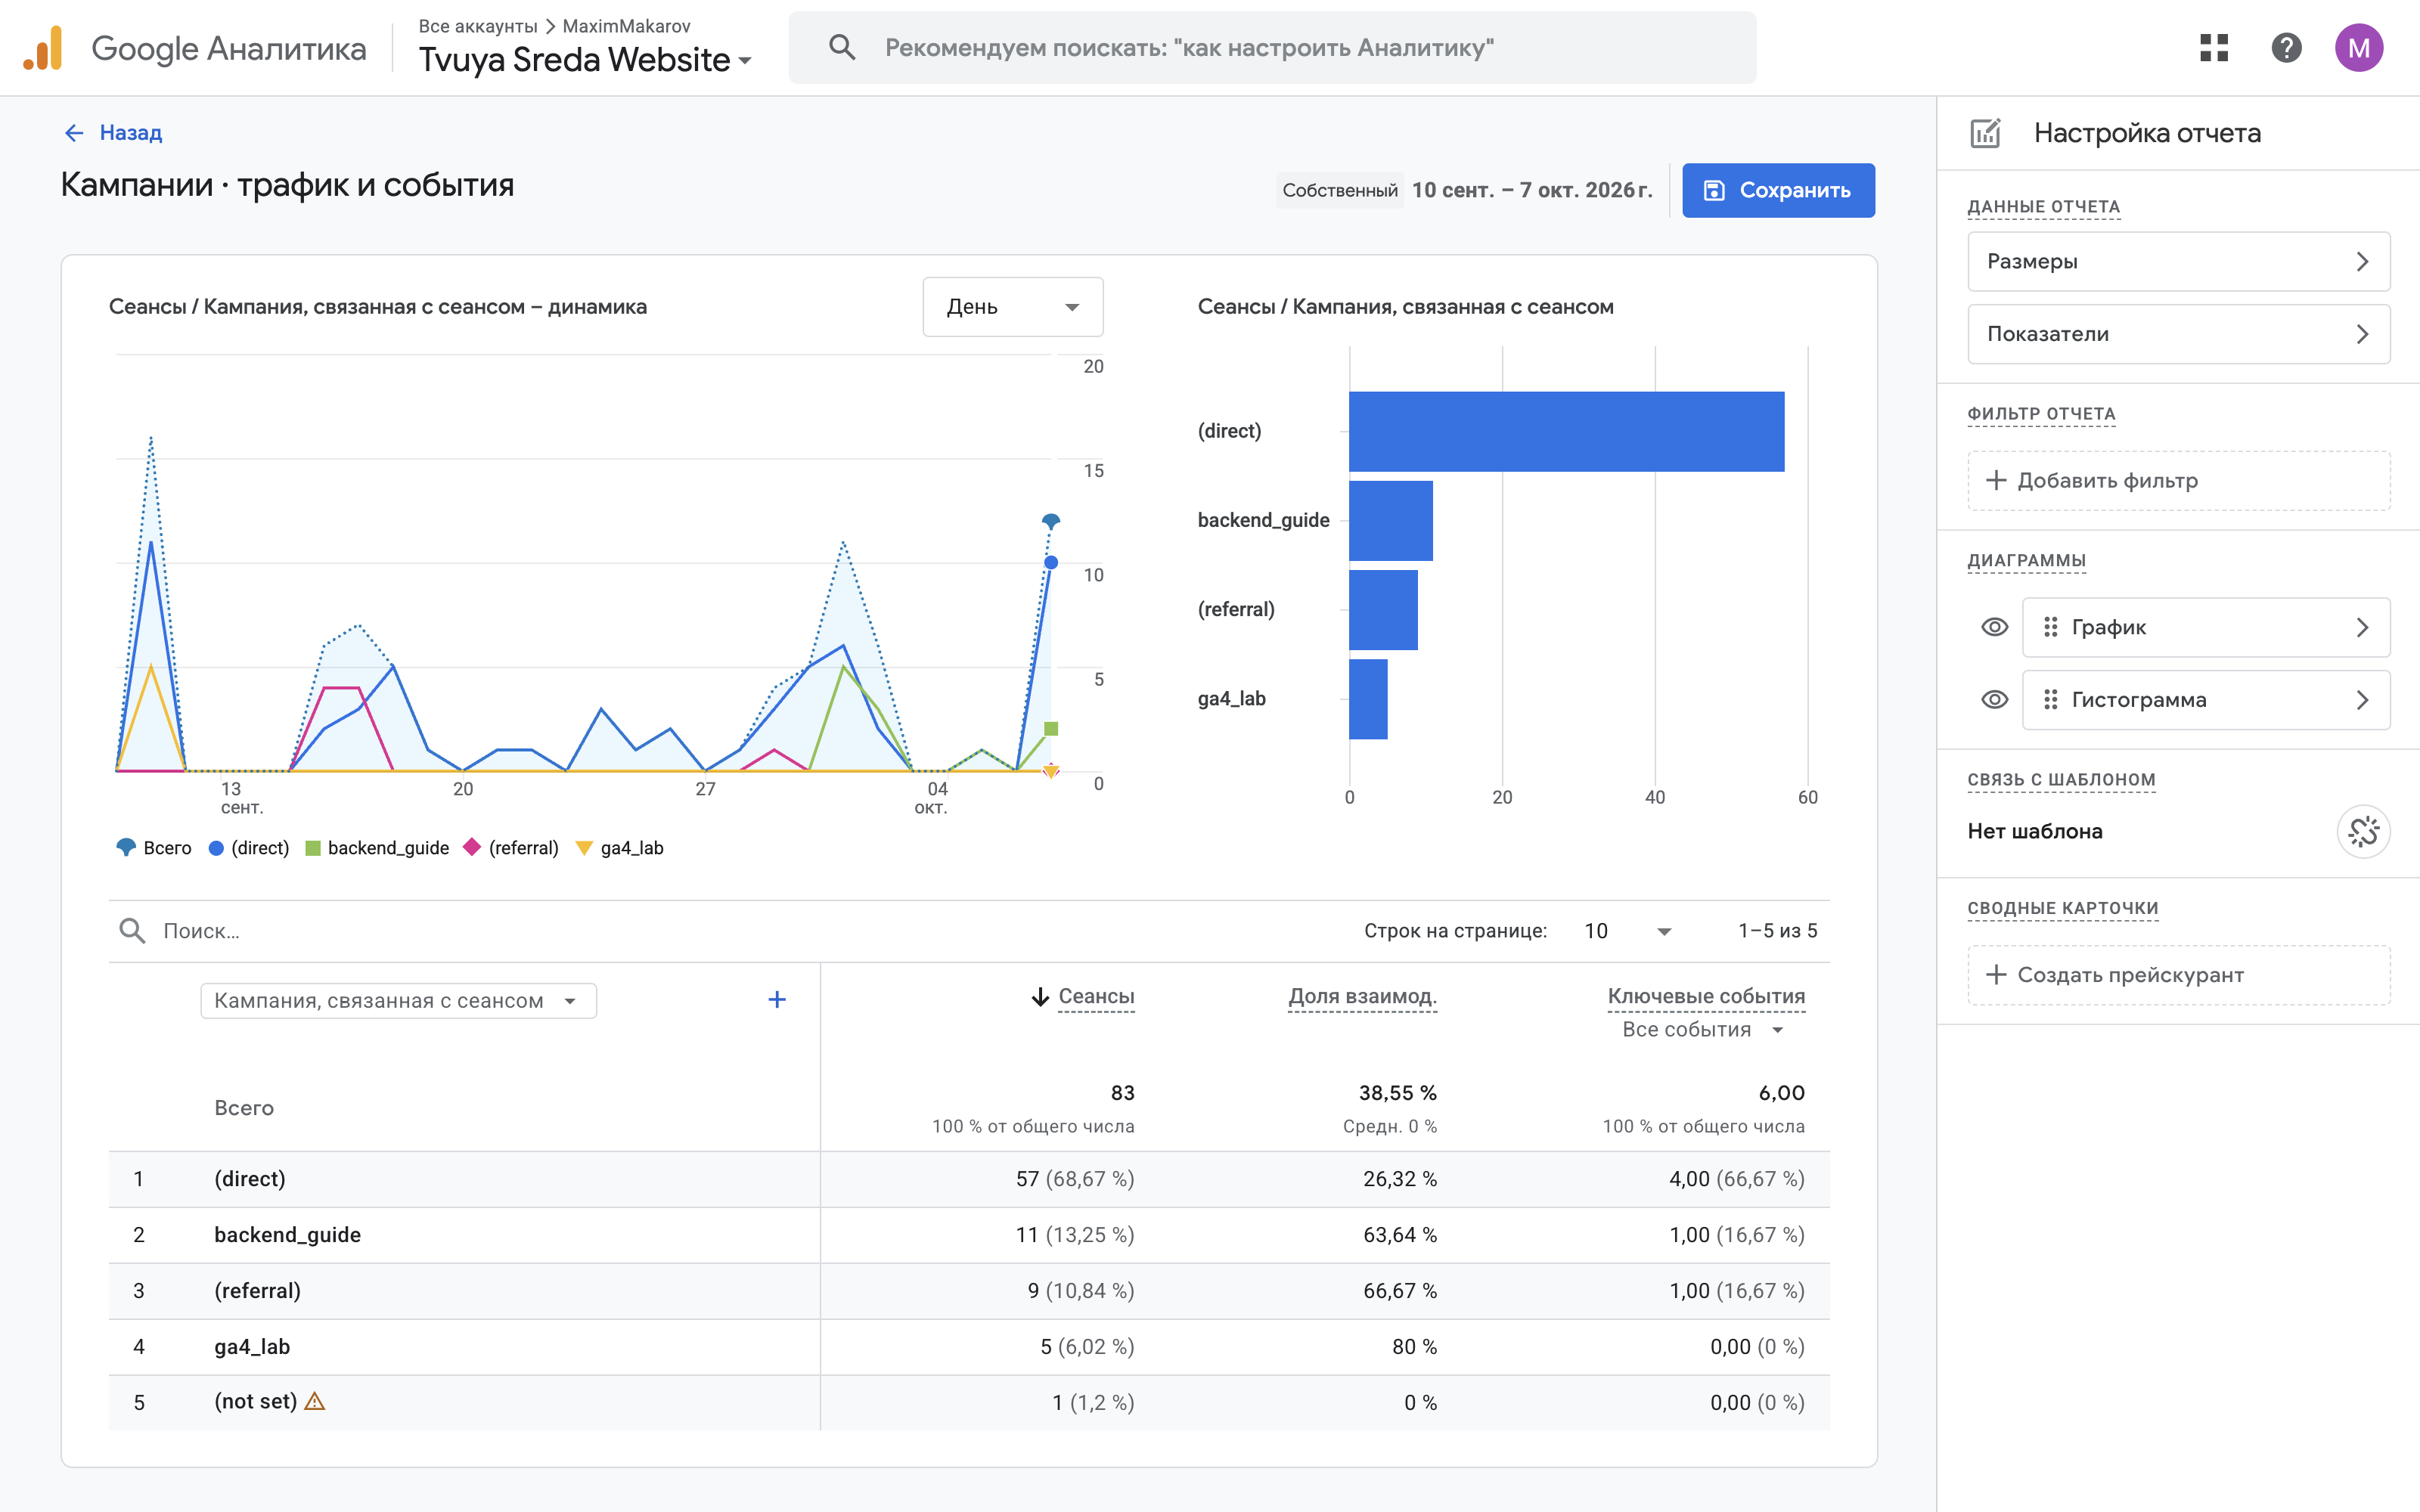2420x1512 pixels.
Task: Click the date range 10 сент. – 7 окт. 2026
Action: coord(1531,190)
